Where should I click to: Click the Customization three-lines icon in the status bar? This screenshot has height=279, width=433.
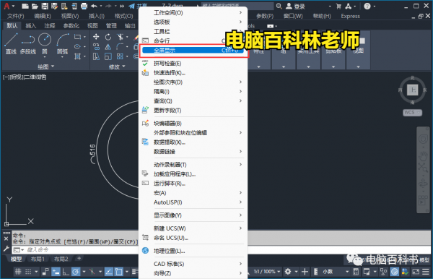[426, 272]
